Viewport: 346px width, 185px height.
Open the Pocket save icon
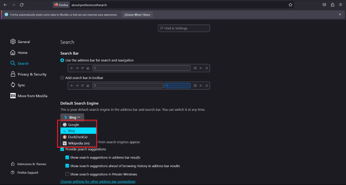point(324,5)
